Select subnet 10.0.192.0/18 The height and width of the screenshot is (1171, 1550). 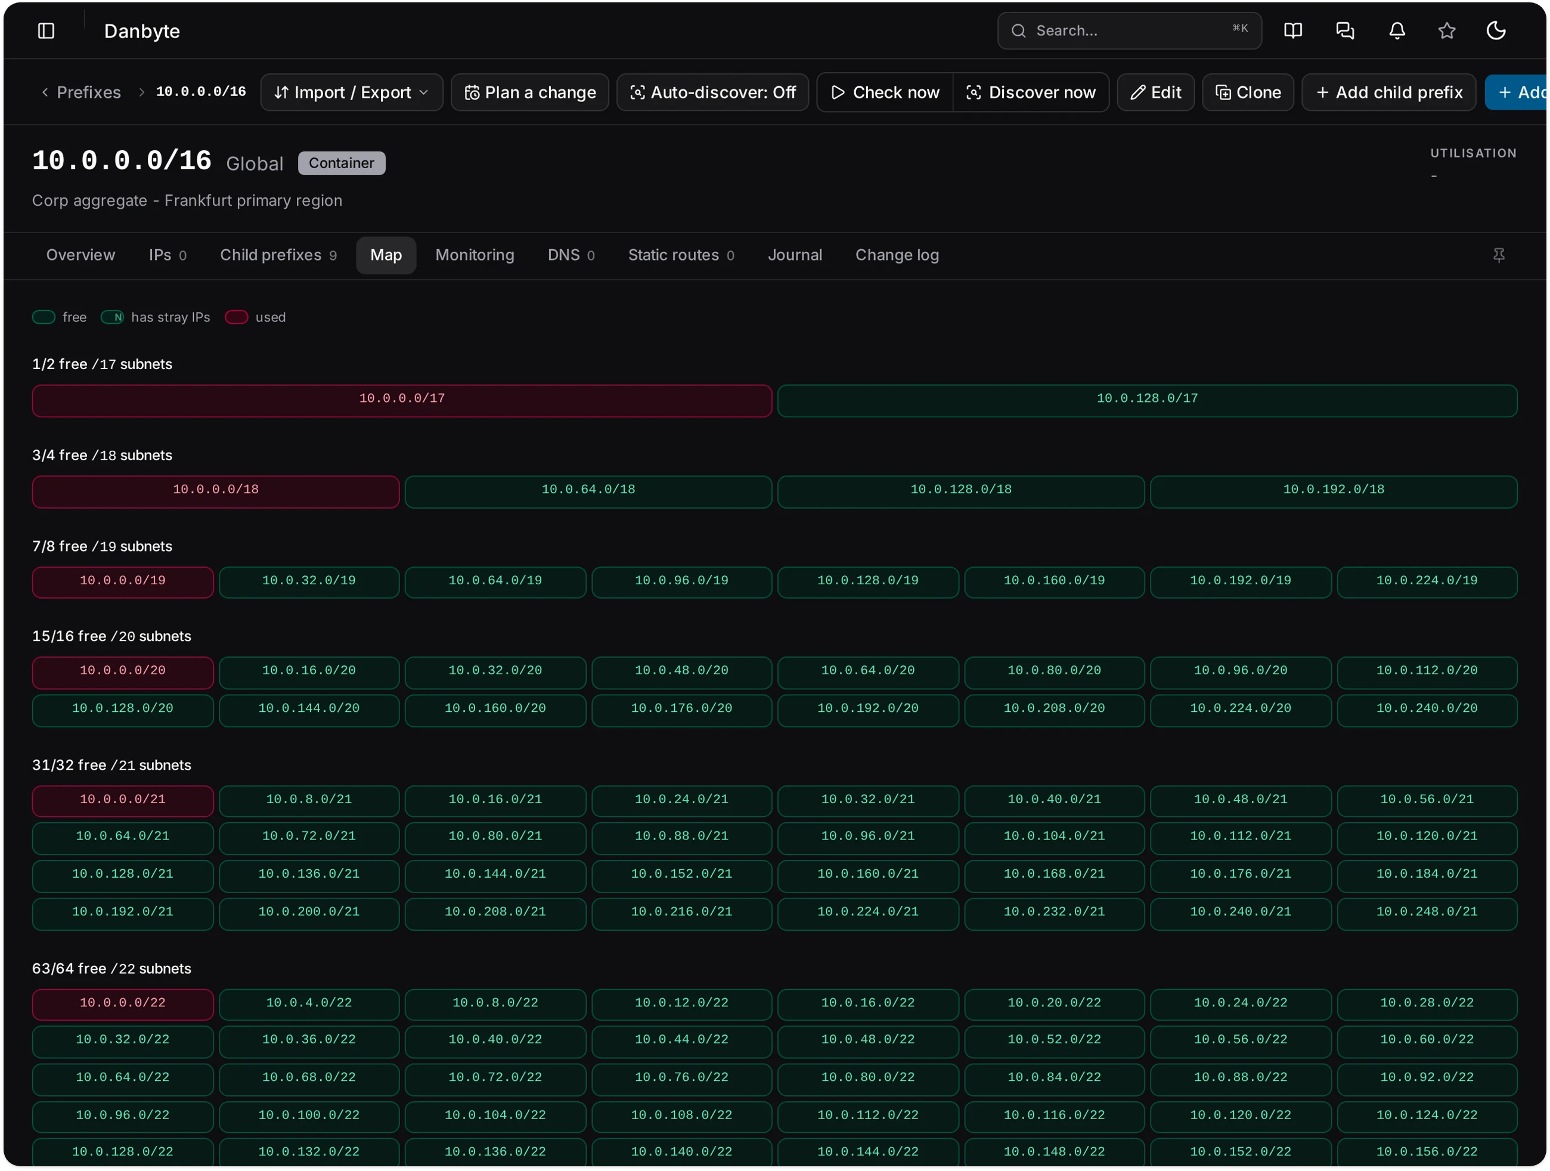point(1334,491)
